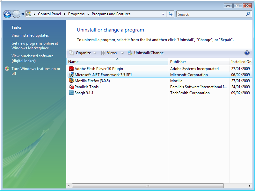Click Parallels Software International publisher cell
Screen dimensions: 255x191
pos(198,87)
